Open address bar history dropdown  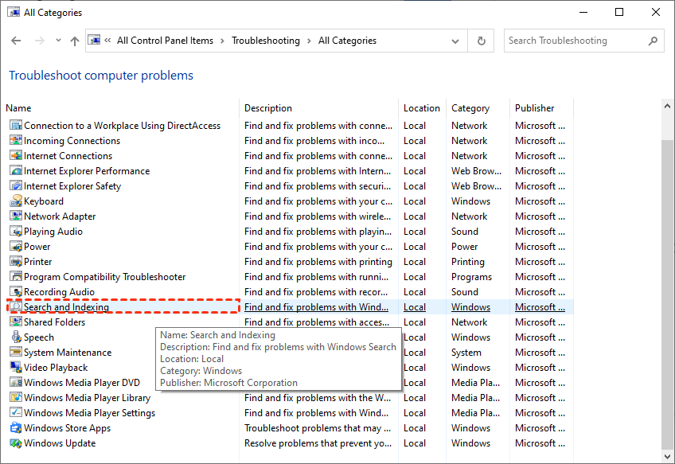[458, 41]
